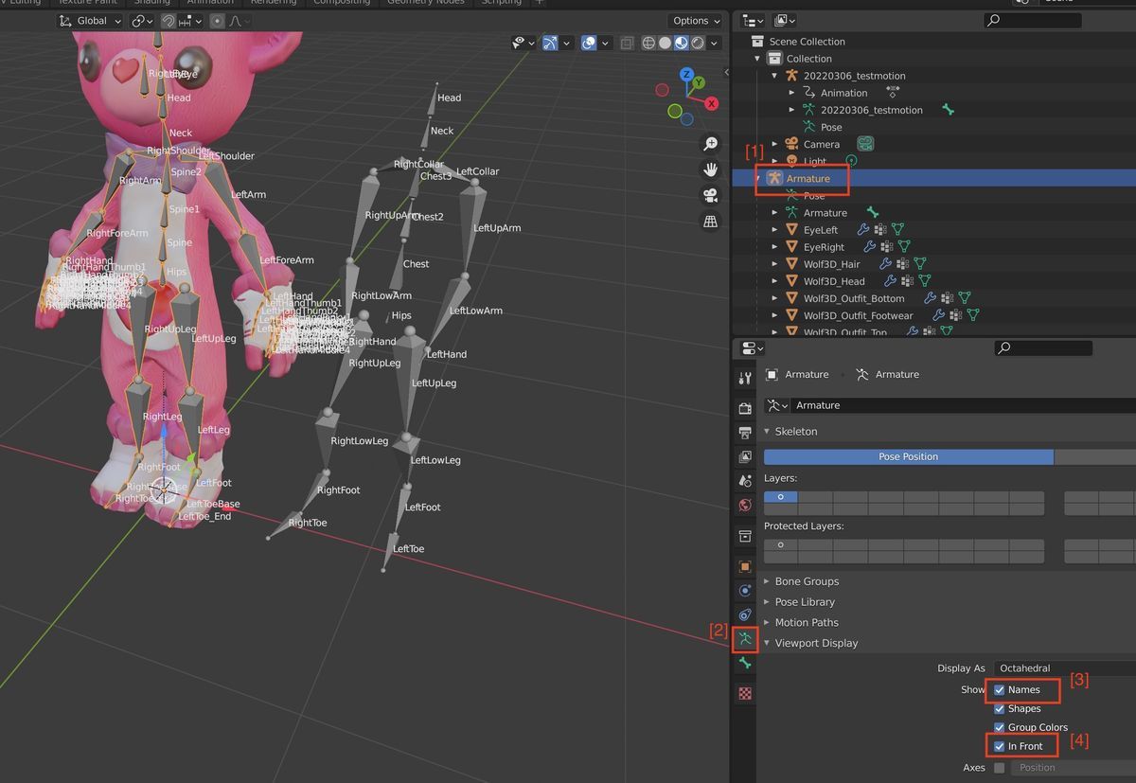Click the outliner search field
The height and width of the screenshot is (783, 1136).
point(1032,20)
